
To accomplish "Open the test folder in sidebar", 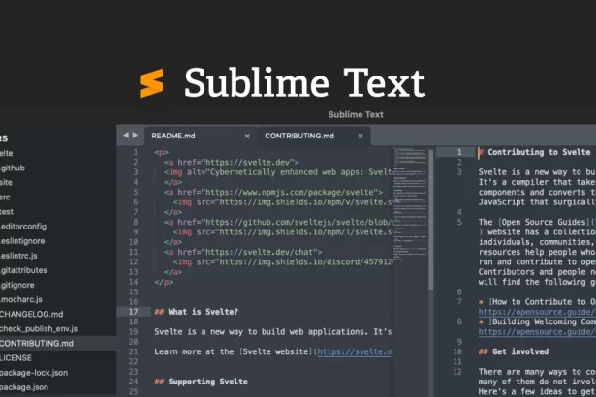I will tap(7, 212).
